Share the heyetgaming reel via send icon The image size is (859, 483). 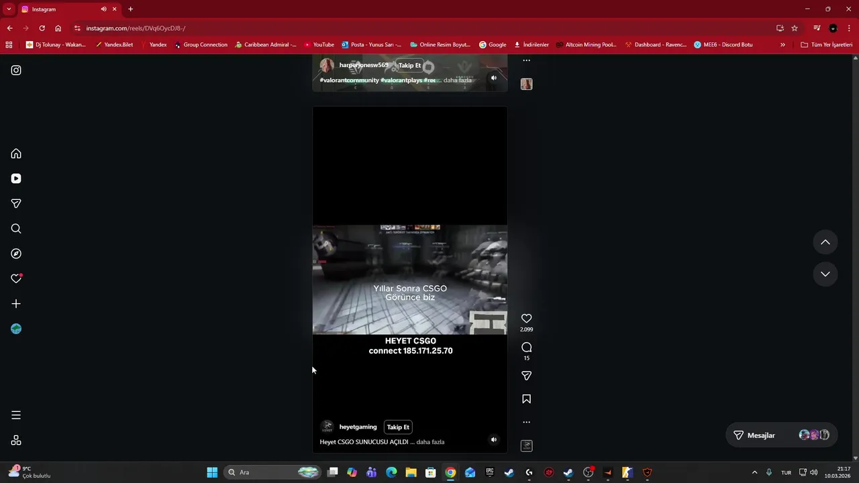click(526, 376)
